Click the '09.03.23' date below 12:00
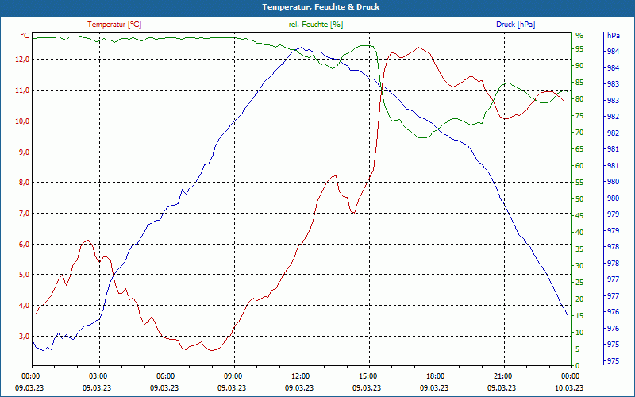 pos(299,387)
